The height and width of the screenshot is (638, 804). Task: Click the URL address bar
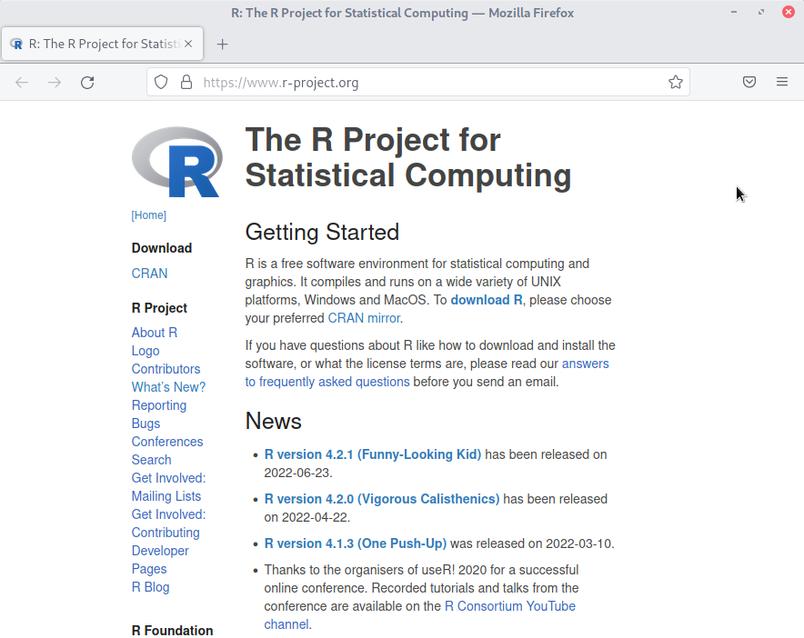tap(417, 82)
